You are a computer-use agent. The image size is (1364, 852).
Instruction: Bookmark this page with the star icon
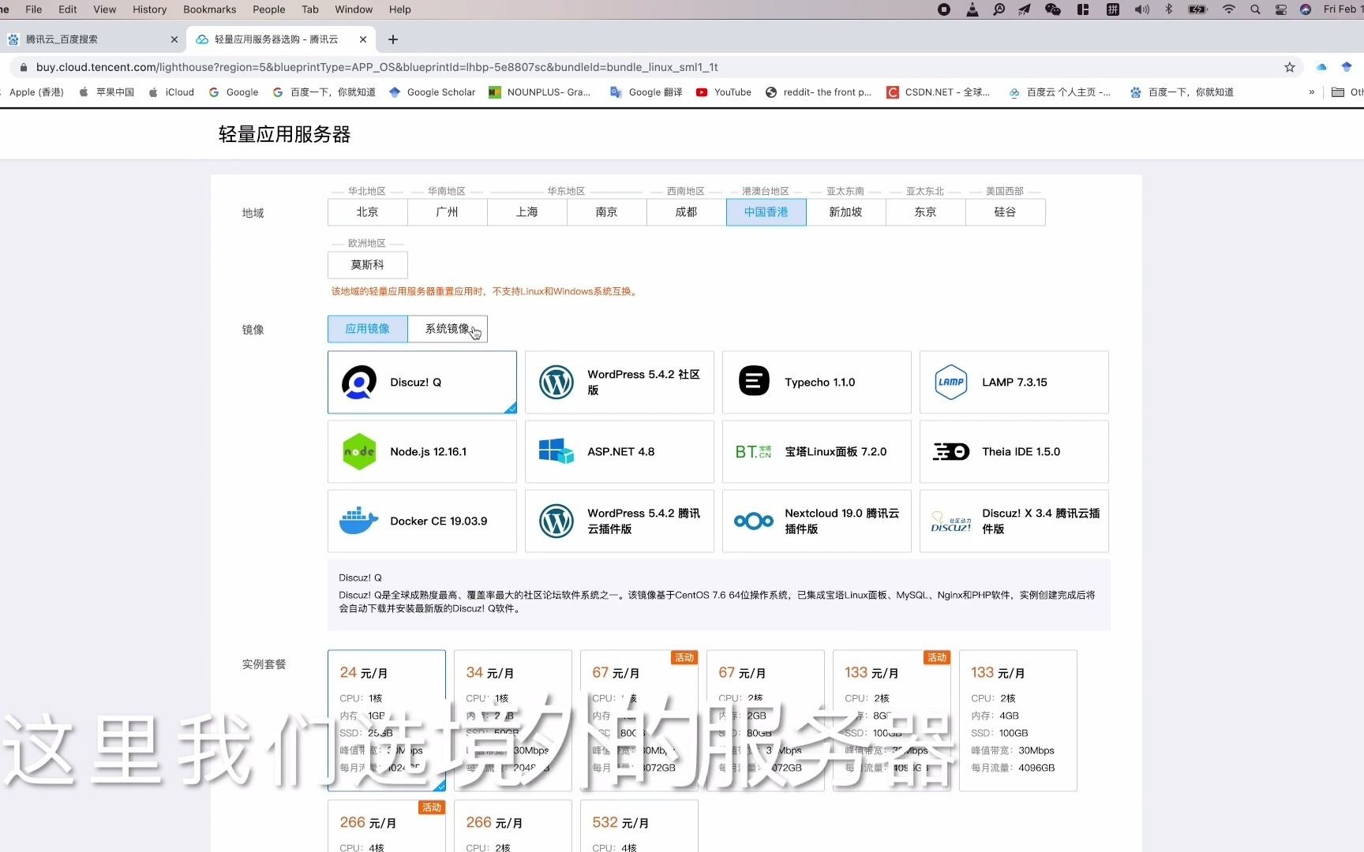[x=1290, y=67]
